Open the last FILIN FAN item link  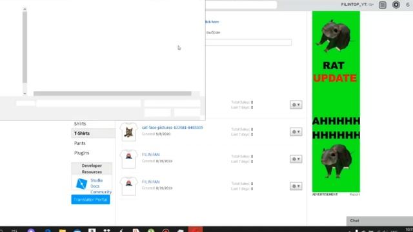[x=150, y=182]
